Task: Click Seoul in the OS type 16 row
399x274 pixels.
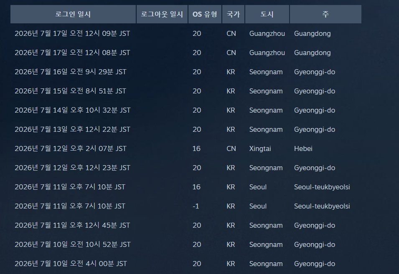Action: pyautogui.click(x=258, y=187)
